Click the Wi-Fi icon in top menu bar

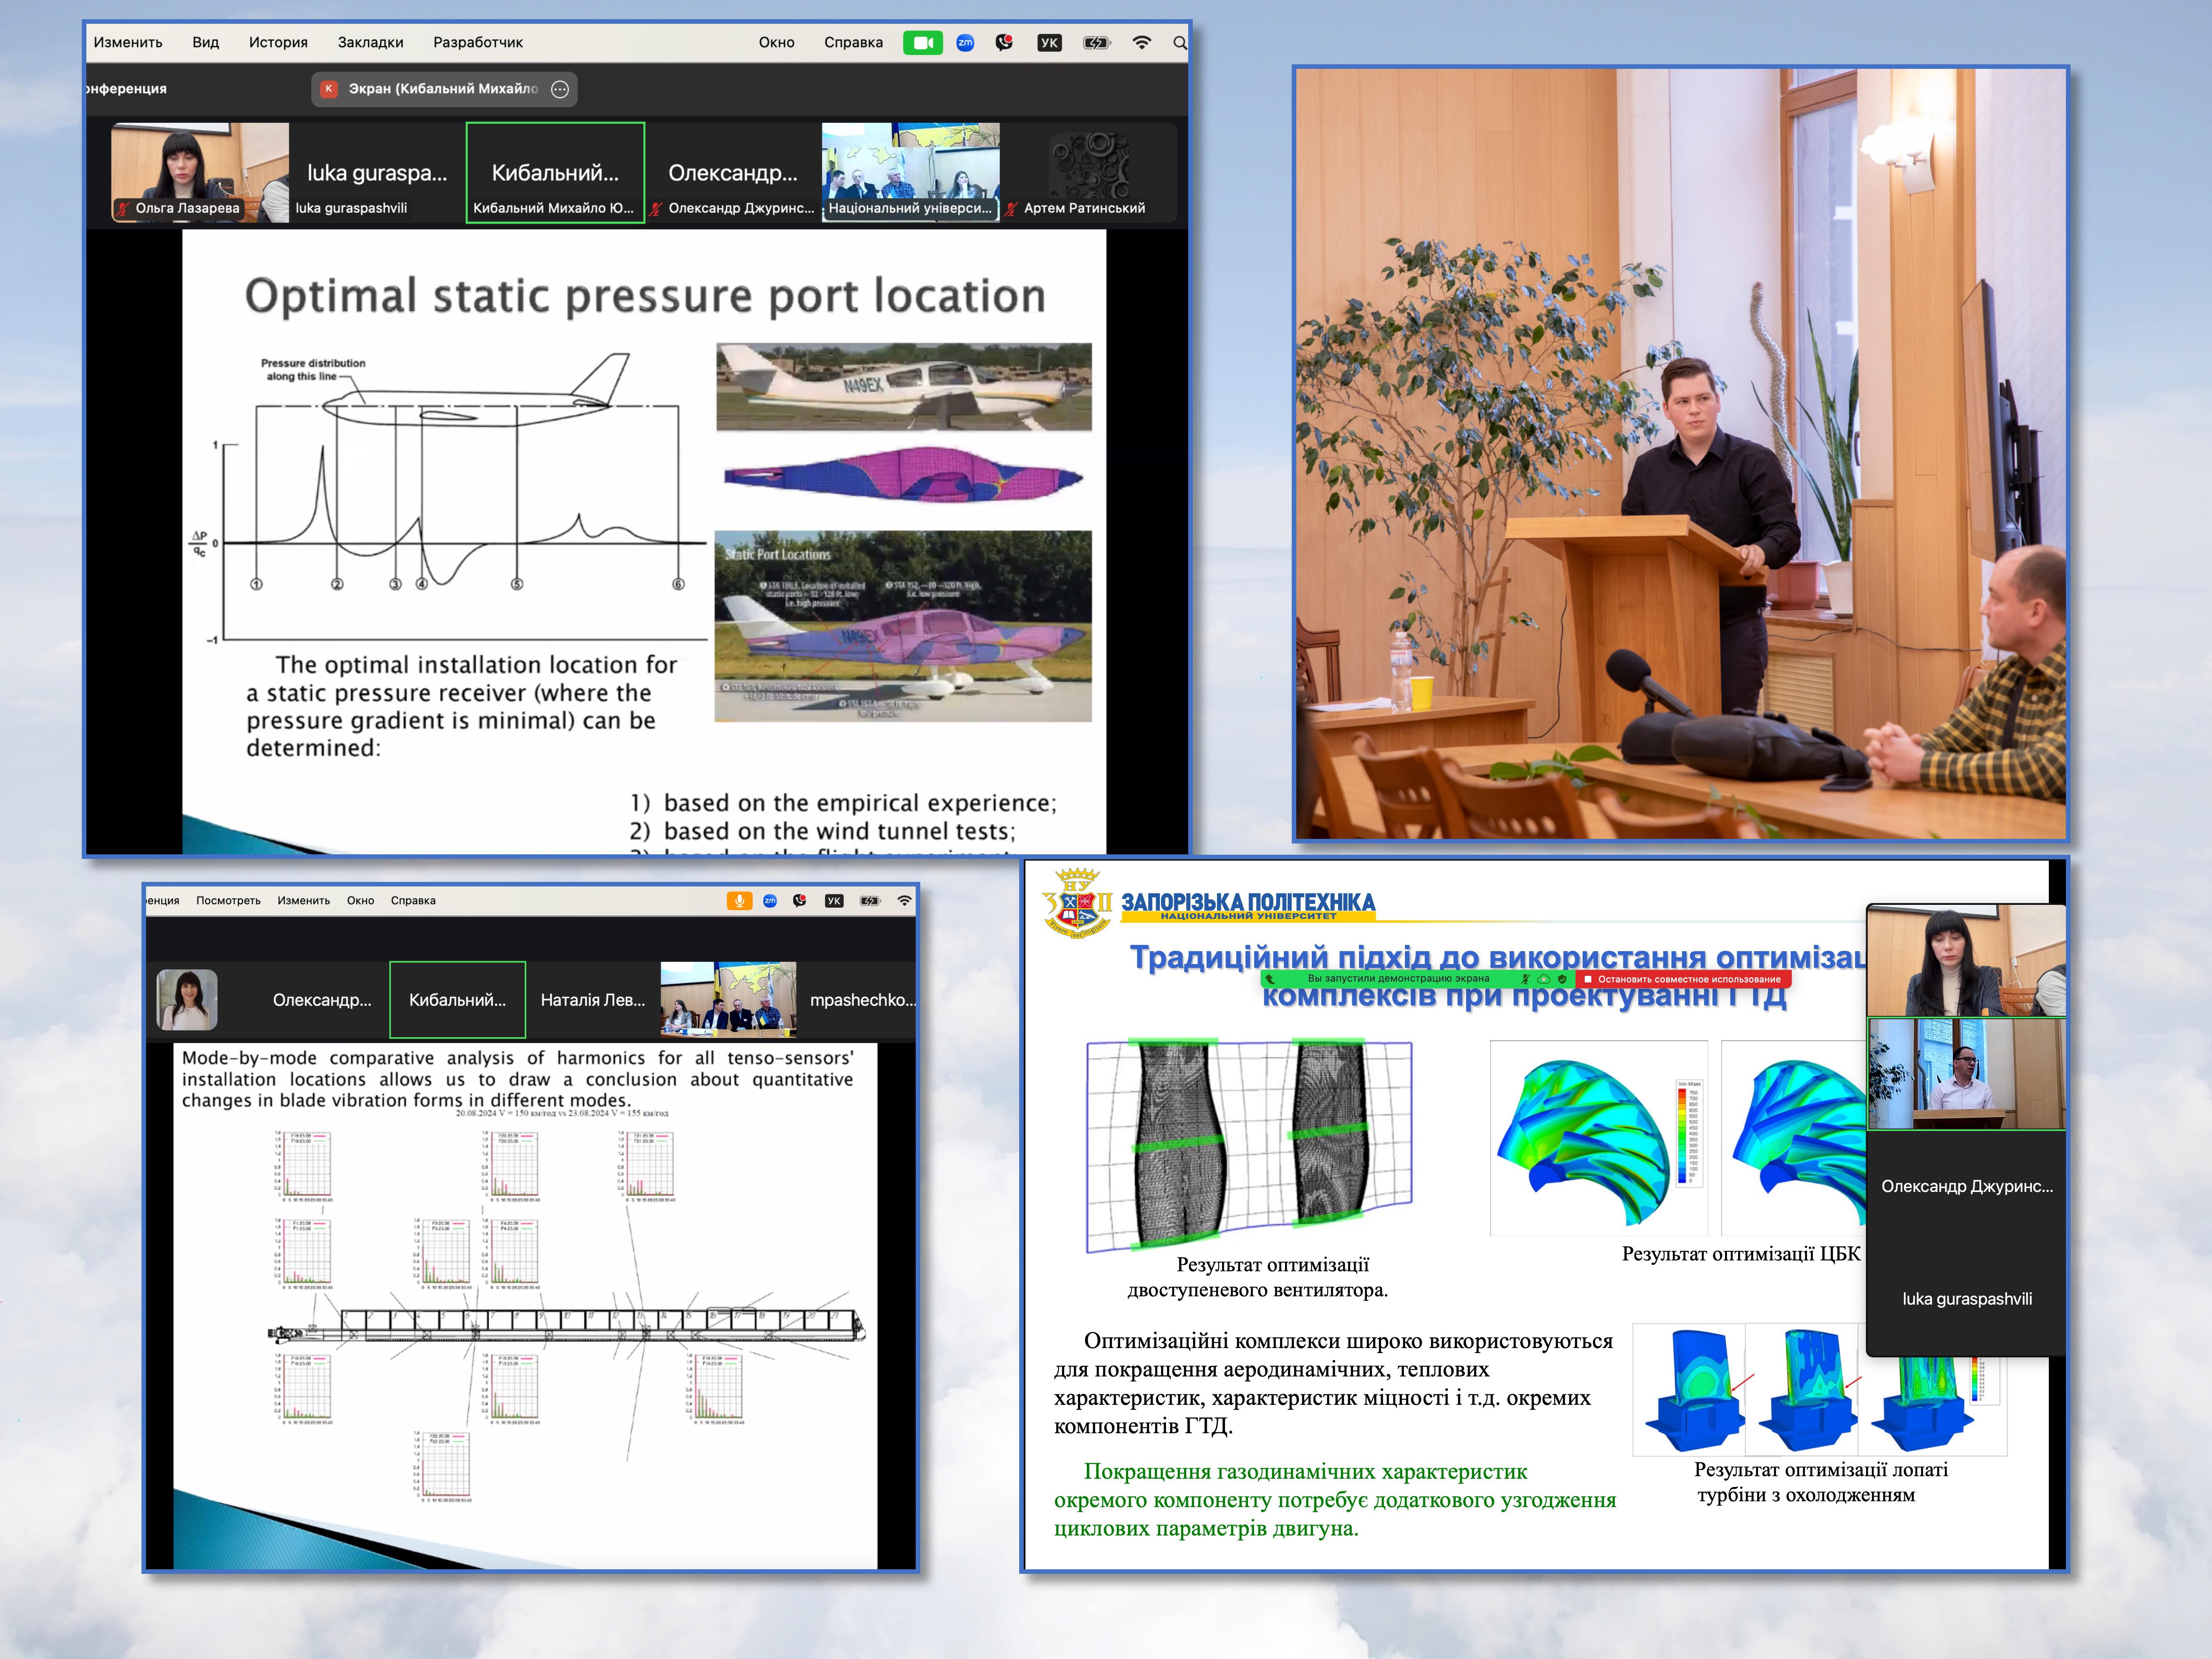(1141, 43)
